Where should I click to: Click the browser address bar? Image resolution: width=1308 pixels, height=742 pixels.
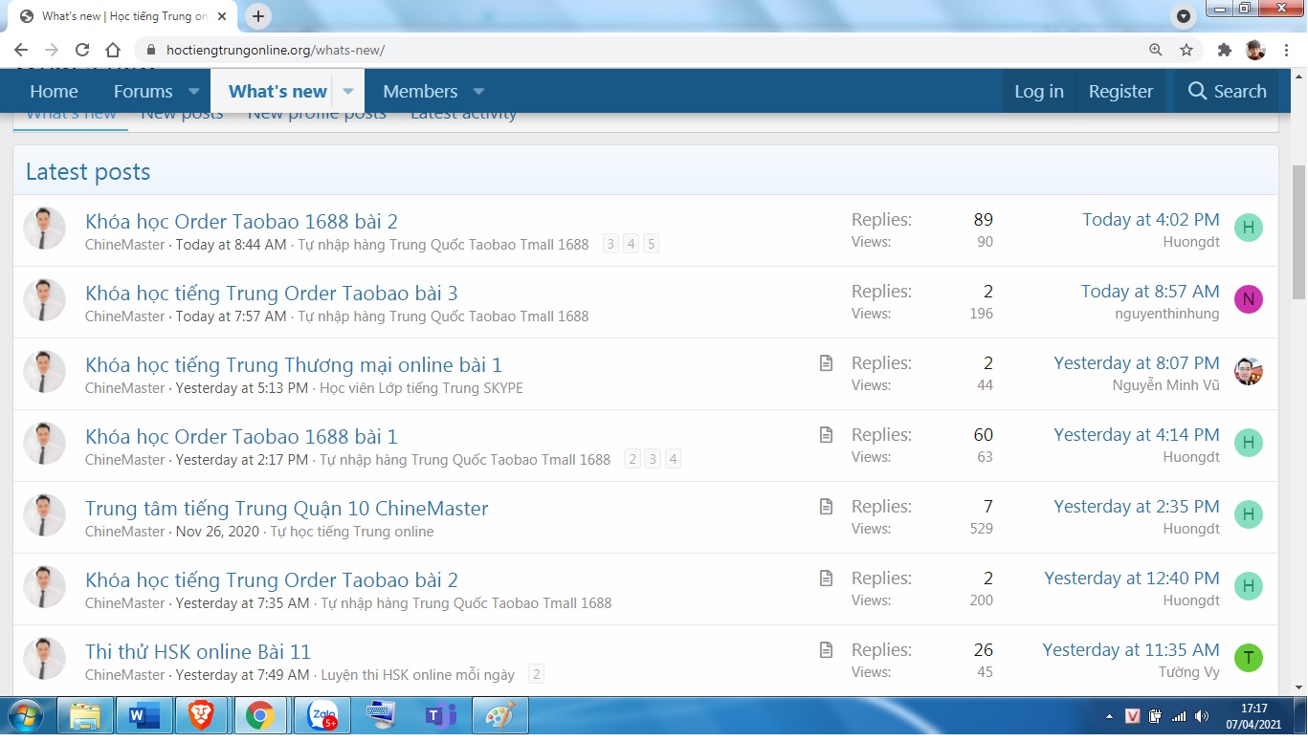[x=622, y=50]
